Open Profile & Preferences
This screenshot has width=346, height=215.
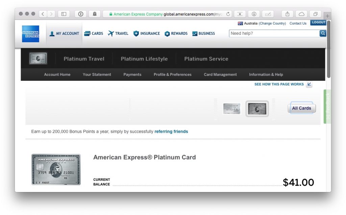[173, 74]
